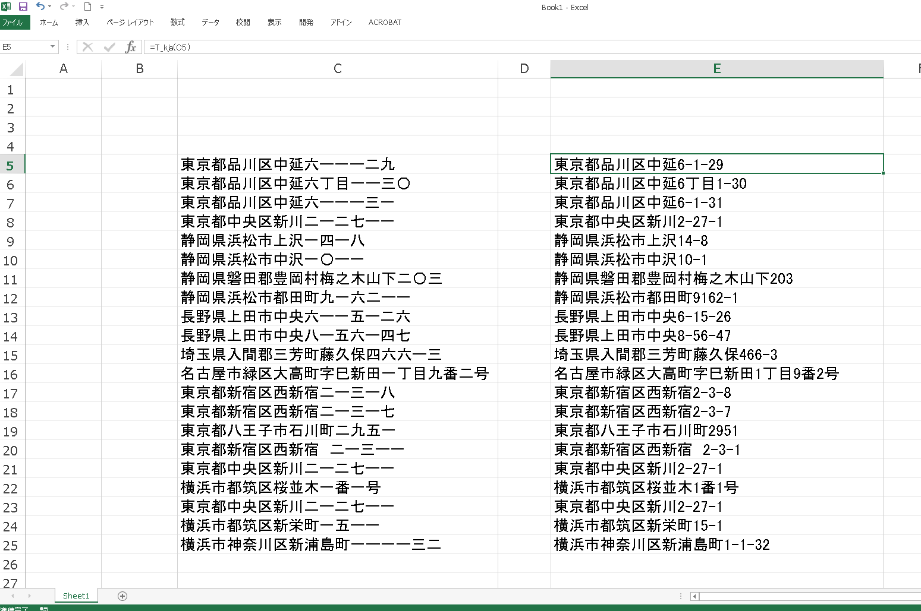This screenshot has height=611, width=921.
Task: Click cell 横浜市都筑区新栄町一五ー一
Action: (x=338, y=525)
